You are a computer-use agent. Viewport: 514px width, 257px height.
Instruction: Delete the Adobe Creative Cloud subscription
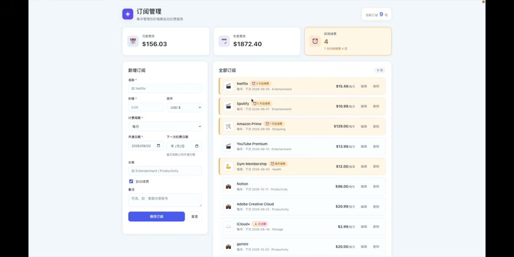(376, 207)
